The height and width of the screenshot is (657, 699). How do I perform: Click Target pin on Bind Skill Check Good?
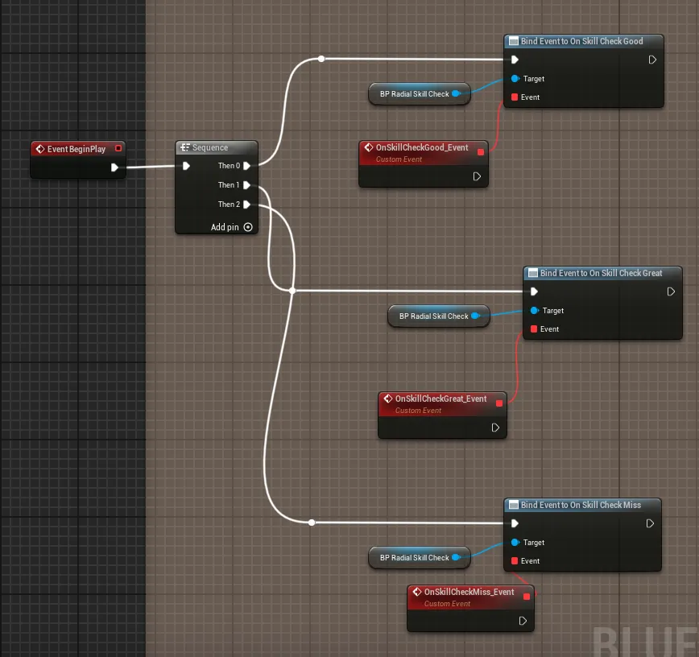515,78
